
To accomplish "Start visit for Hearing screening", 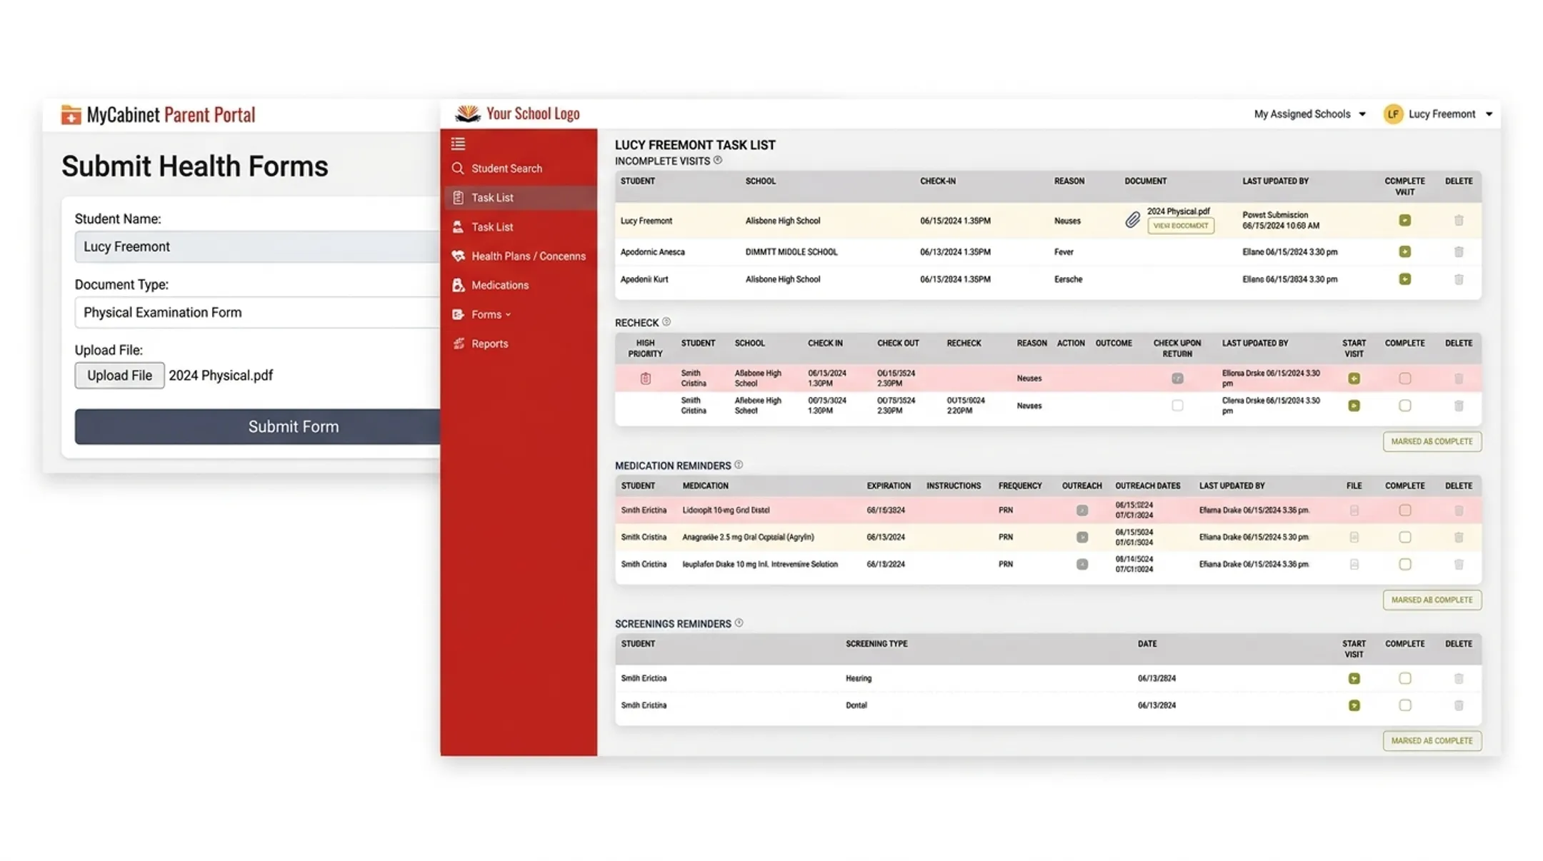I will pyautogui.click(x=1354, y=678).
